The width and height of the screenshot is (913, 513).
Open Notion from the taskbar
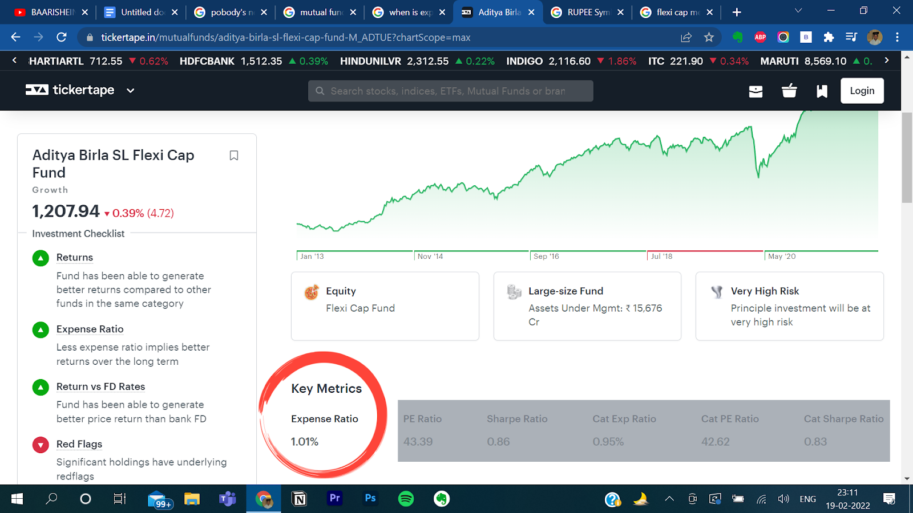(x=299, y=499)
